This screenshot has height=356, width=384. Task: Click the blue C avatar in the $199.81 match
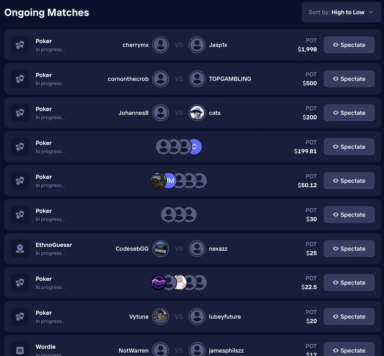[195, 147]
